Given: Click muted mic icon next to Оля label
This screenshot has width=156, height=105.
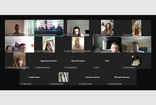Looking at the screenshot, I should click(x=94, y=67).
